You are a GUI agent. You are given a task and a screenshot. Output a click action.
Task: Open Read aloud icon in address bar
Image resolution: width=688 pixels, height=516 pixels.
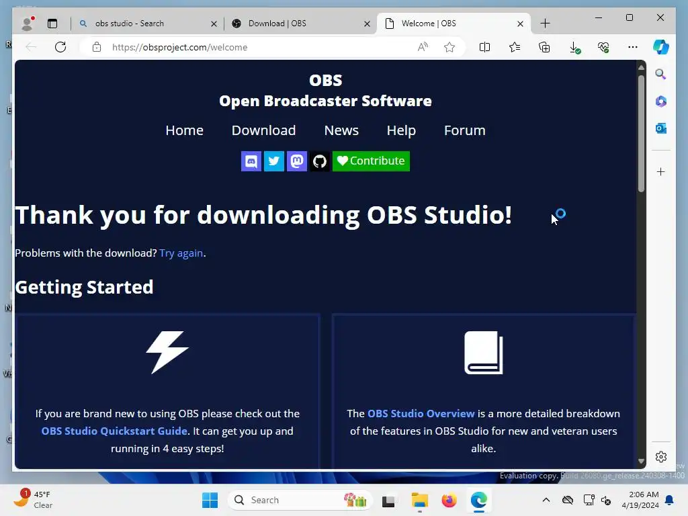(423, 47)
